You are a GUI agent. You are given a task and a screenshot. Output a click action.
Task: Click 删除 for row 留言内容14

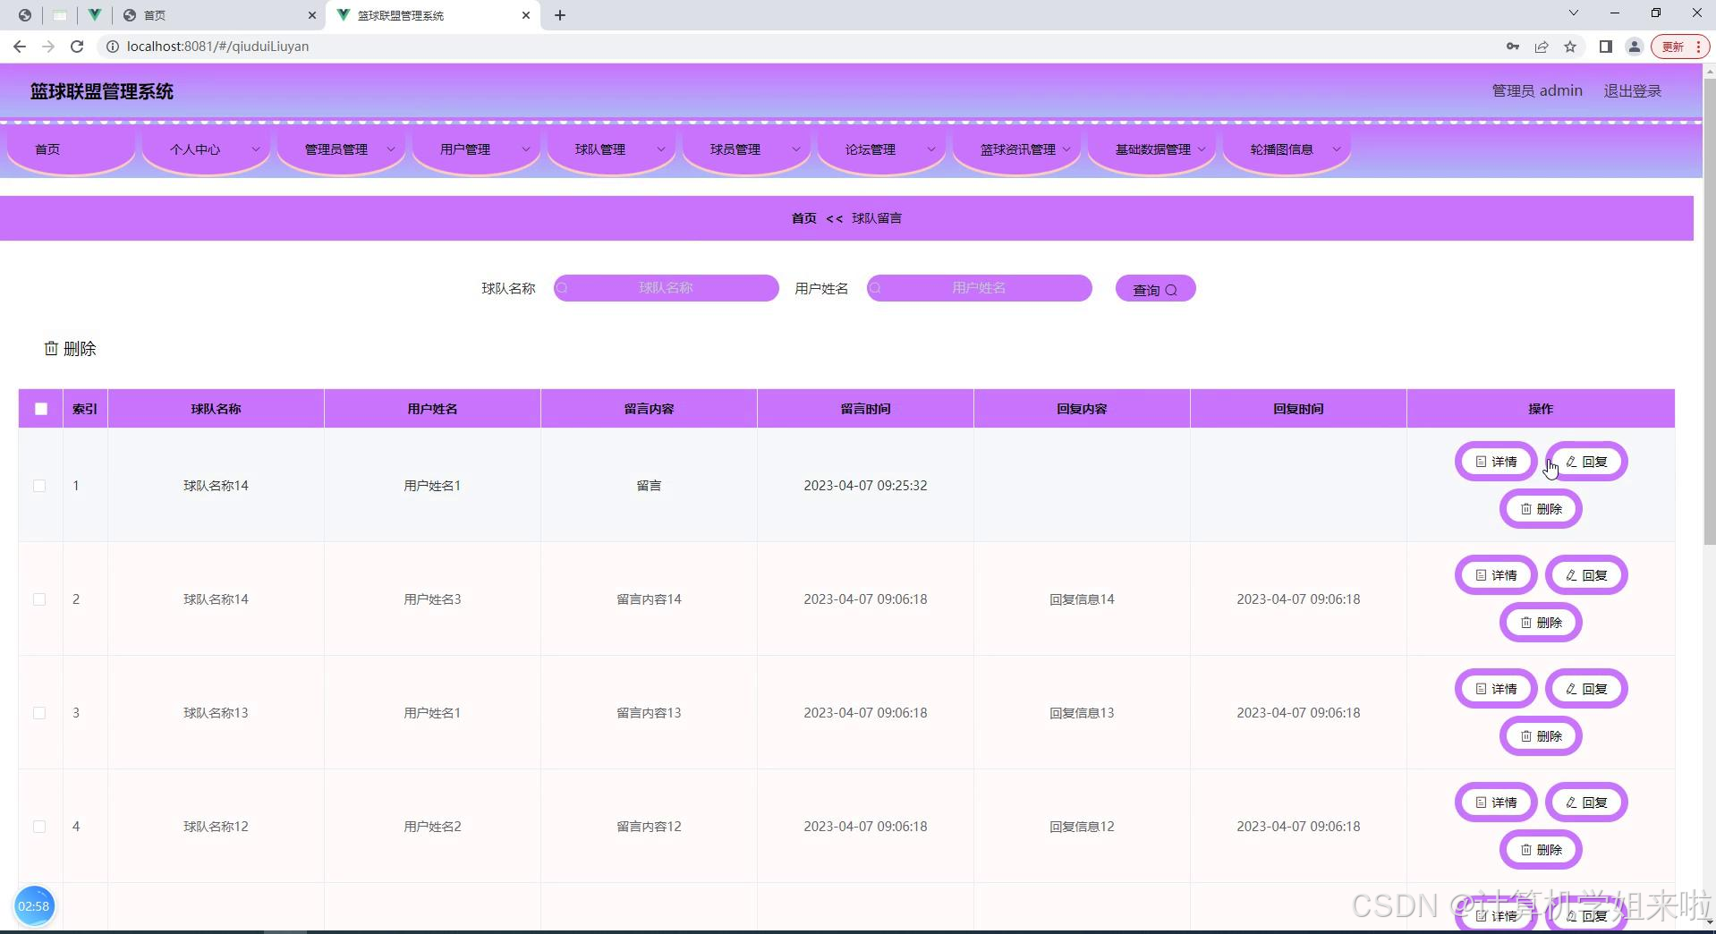coord(1541,623)
